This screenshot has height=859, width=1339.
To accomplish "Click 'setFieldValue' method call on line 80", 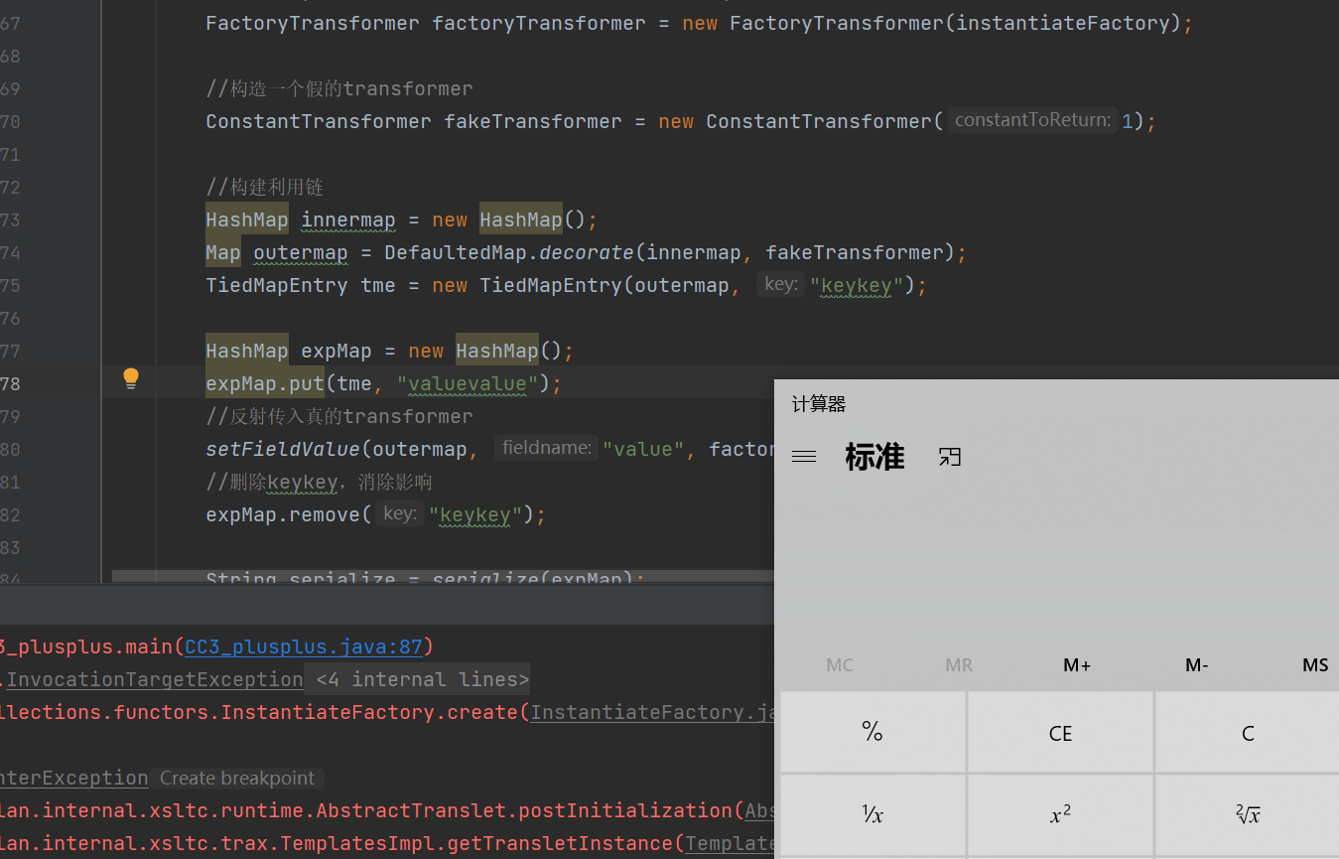I will pyautogui.click(x=283, y=449).
